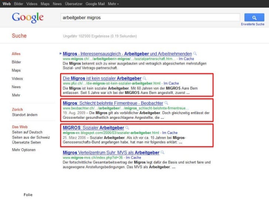The width and height of the screenshot is (269, 202).
Task: Click the Google logo
Action: pyautogui.click(x=28, y=17)
